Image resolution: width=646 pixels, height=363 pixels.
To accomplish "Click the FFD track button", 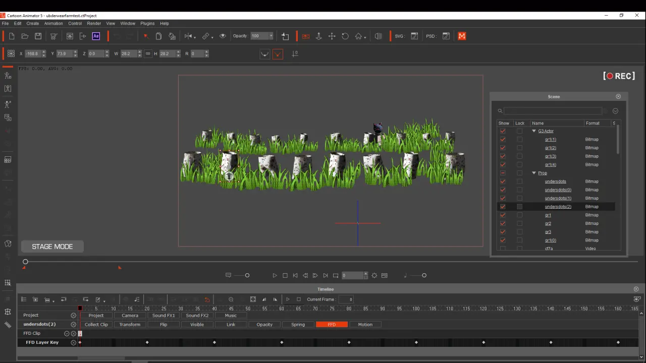I will 332,325.
